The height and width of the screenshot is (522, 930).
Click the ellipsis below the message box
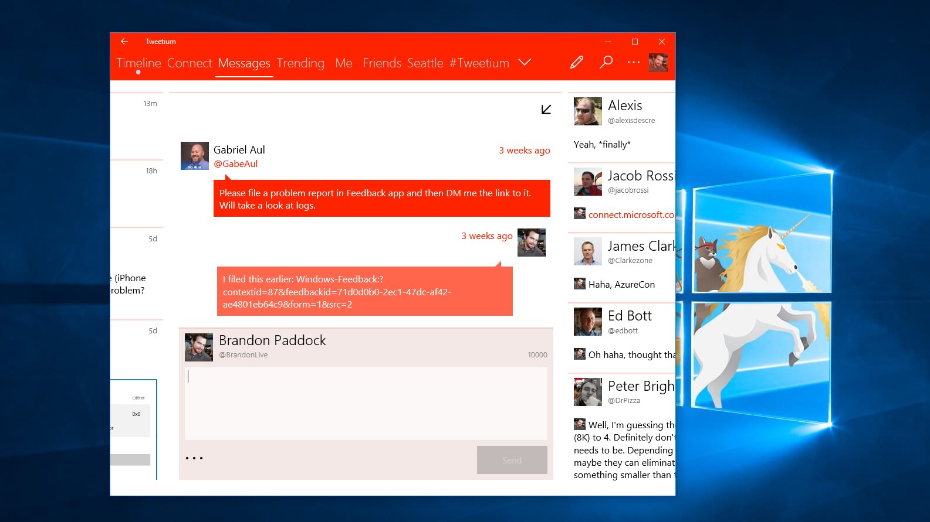point(194,458)
